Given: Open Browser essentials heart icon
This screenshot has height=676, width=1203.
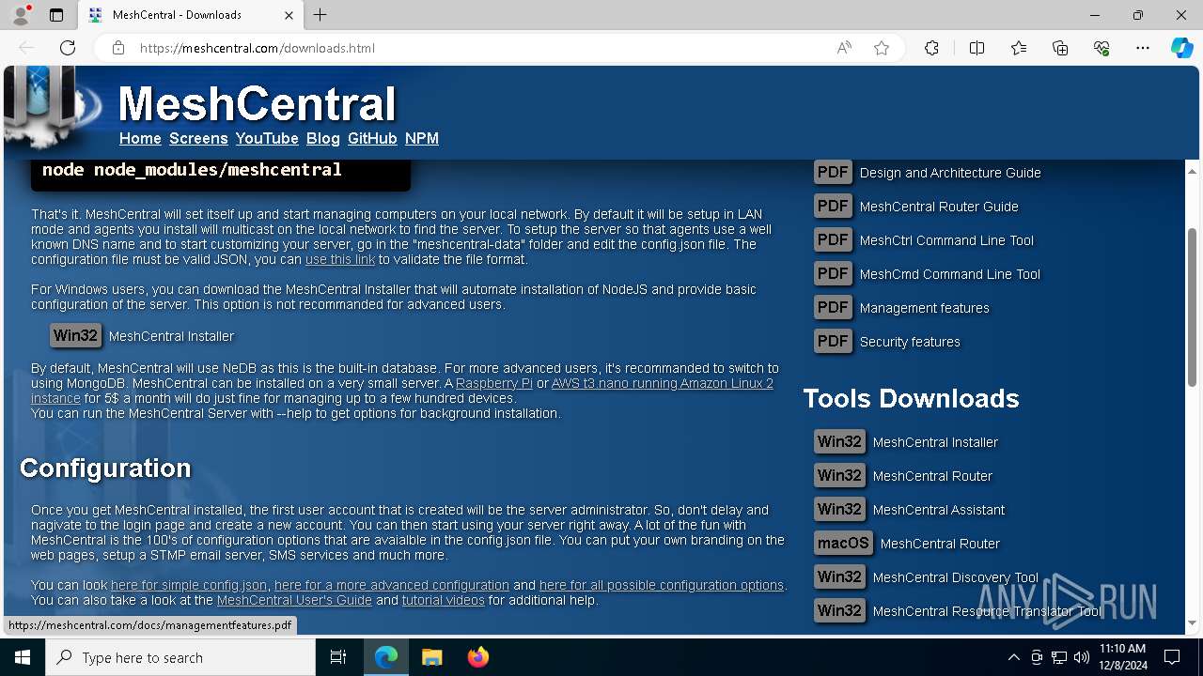Looking at the screenshot, I should [x=1101, y=48].
